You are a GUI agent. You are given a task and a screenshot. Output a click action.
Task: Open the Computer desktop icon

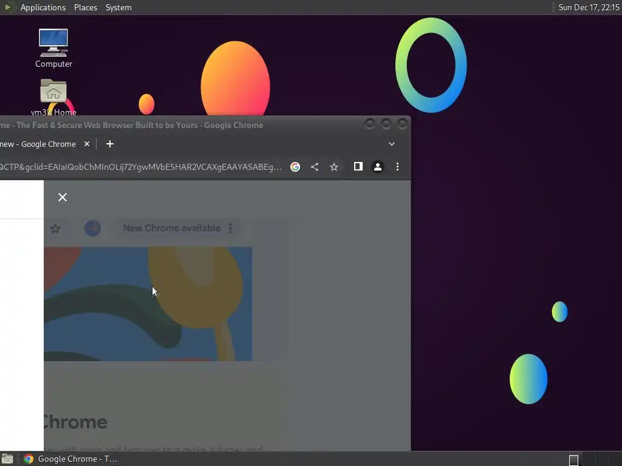[53, 47]
